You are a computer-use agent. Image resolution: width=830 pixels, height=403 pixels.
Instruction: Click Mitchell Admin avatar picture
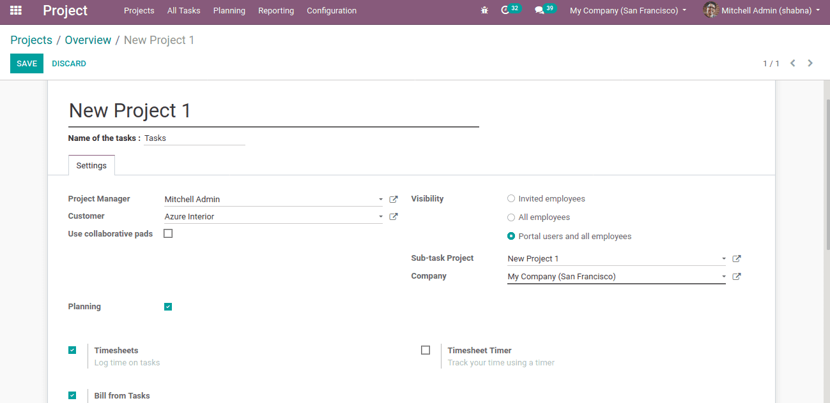pos(710,10)
